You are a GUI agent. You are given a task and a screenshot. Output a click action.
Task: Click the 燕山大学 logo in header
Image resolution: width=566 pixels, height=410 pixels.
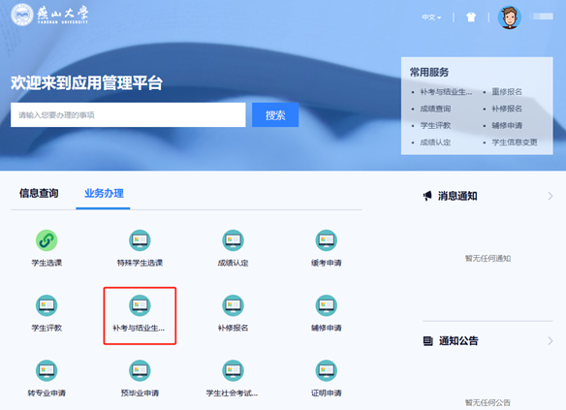[49, 15]
